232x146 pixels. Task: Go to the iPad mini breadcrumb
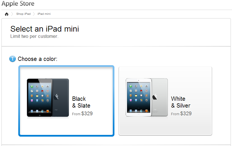[44, 14]
